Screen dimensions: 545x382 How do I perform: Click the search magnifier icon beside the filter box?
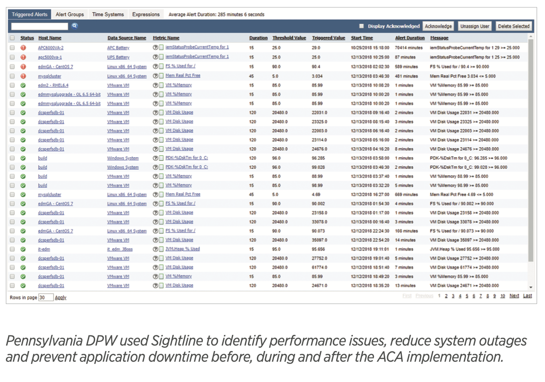pyautogui.click(x=74, y=26)
